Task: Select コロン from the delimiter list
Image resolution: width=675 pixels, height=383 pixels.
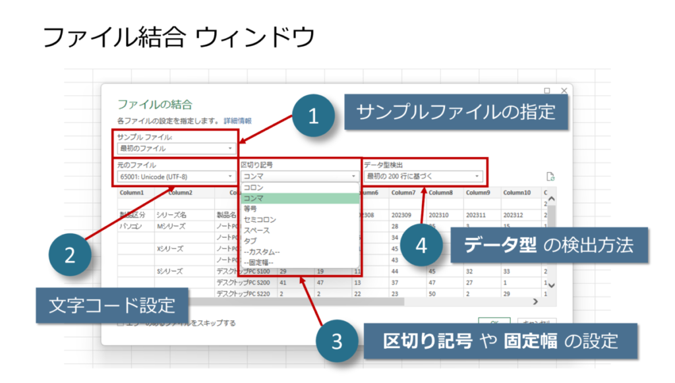Action: (x=254, y=187)
